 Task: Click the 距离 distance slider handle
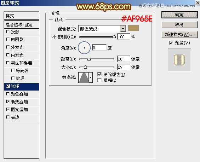click(x=89, y=59)
